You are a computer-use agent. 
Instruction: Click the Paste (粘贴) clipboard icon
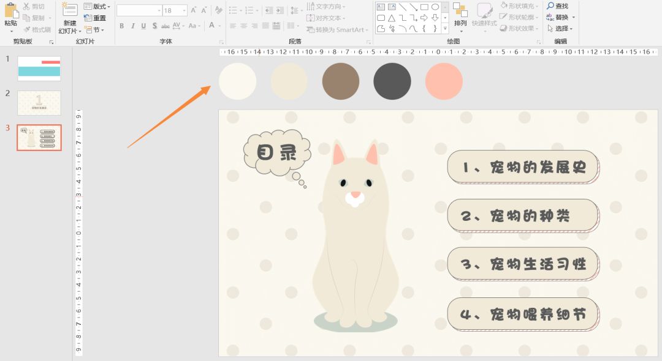point(10,10)
